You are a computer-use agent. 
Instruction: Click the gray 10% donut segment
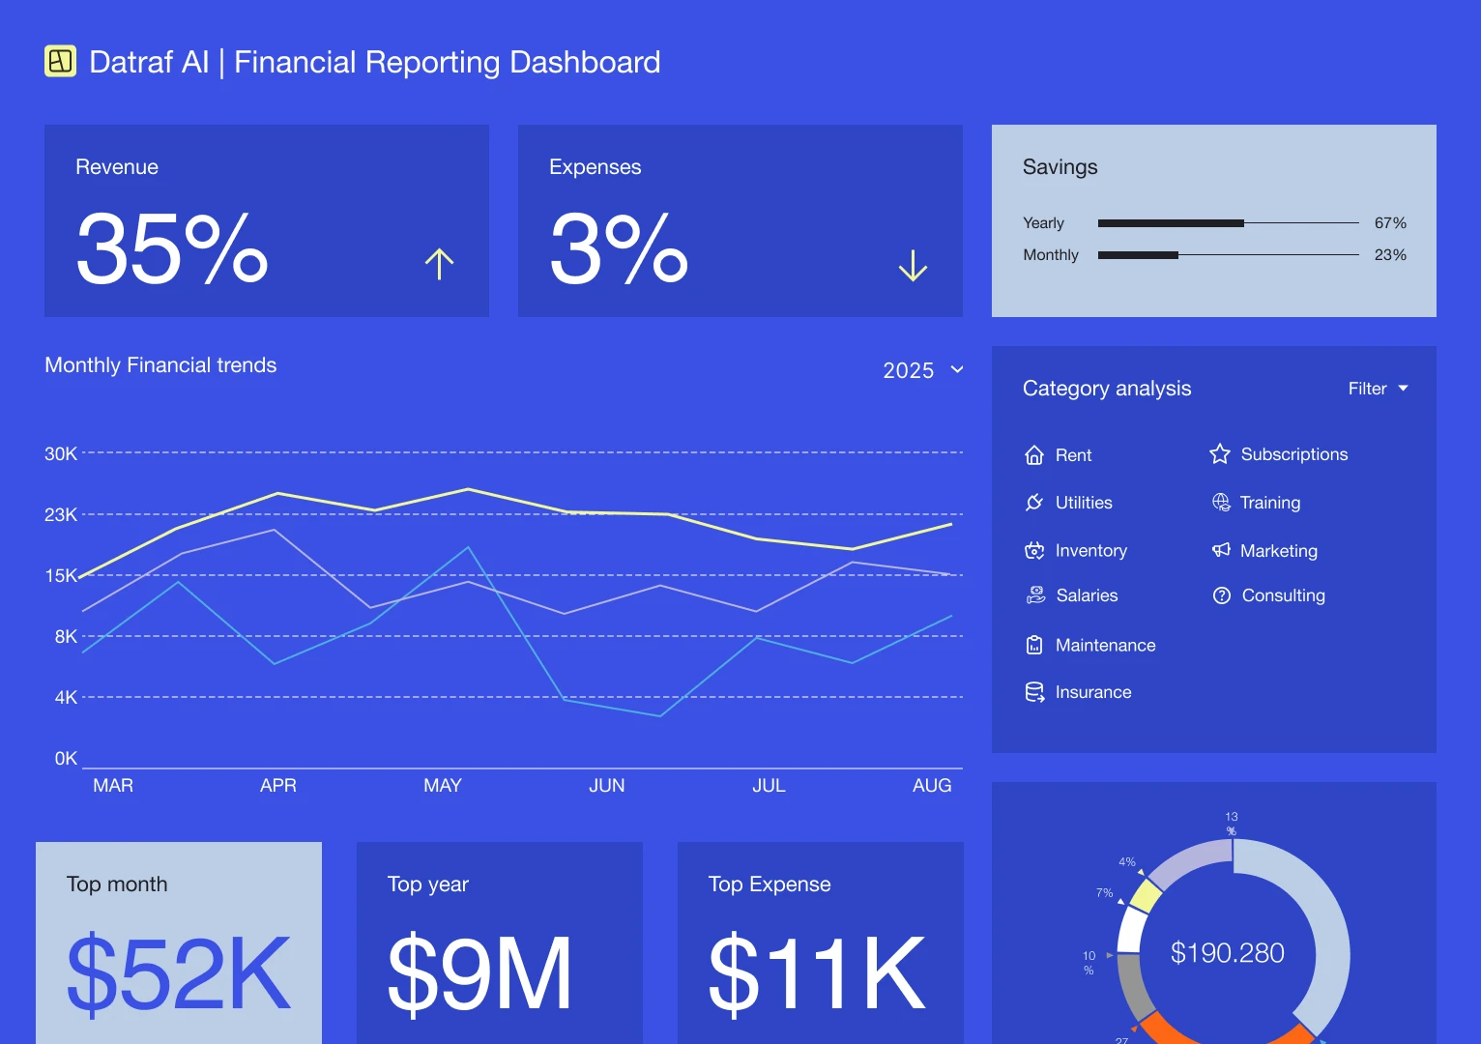[1133, 986]
